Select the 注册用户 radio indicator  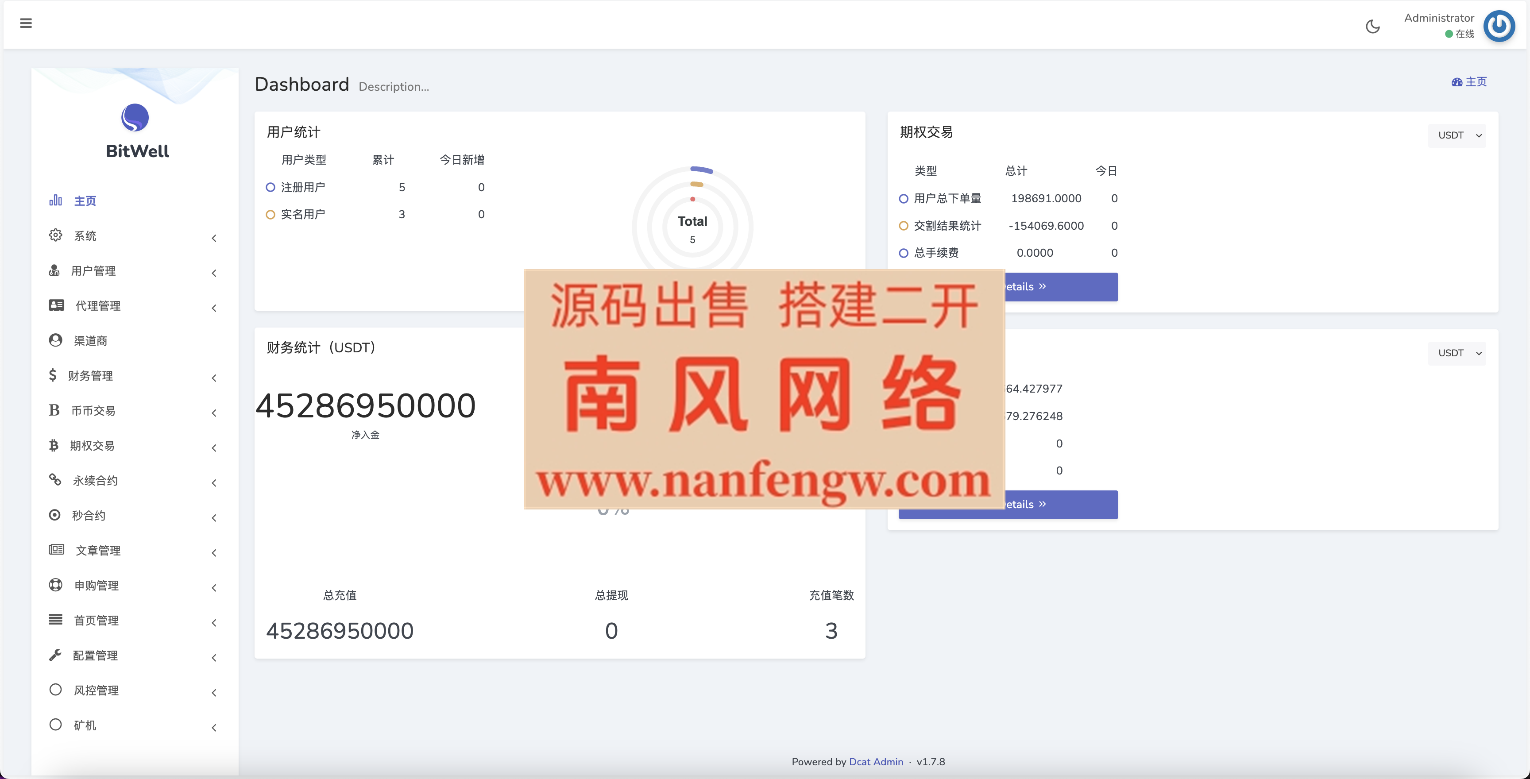point(271,187)
